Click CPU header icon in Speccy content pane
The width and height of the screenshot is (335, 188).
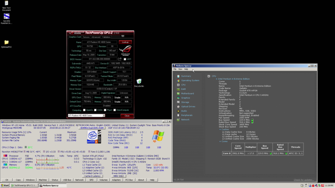209,76
